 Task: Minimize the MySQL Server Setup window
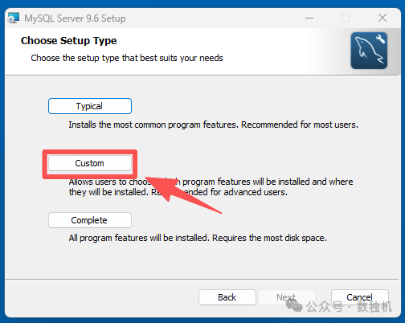click(x=309, y=18)
